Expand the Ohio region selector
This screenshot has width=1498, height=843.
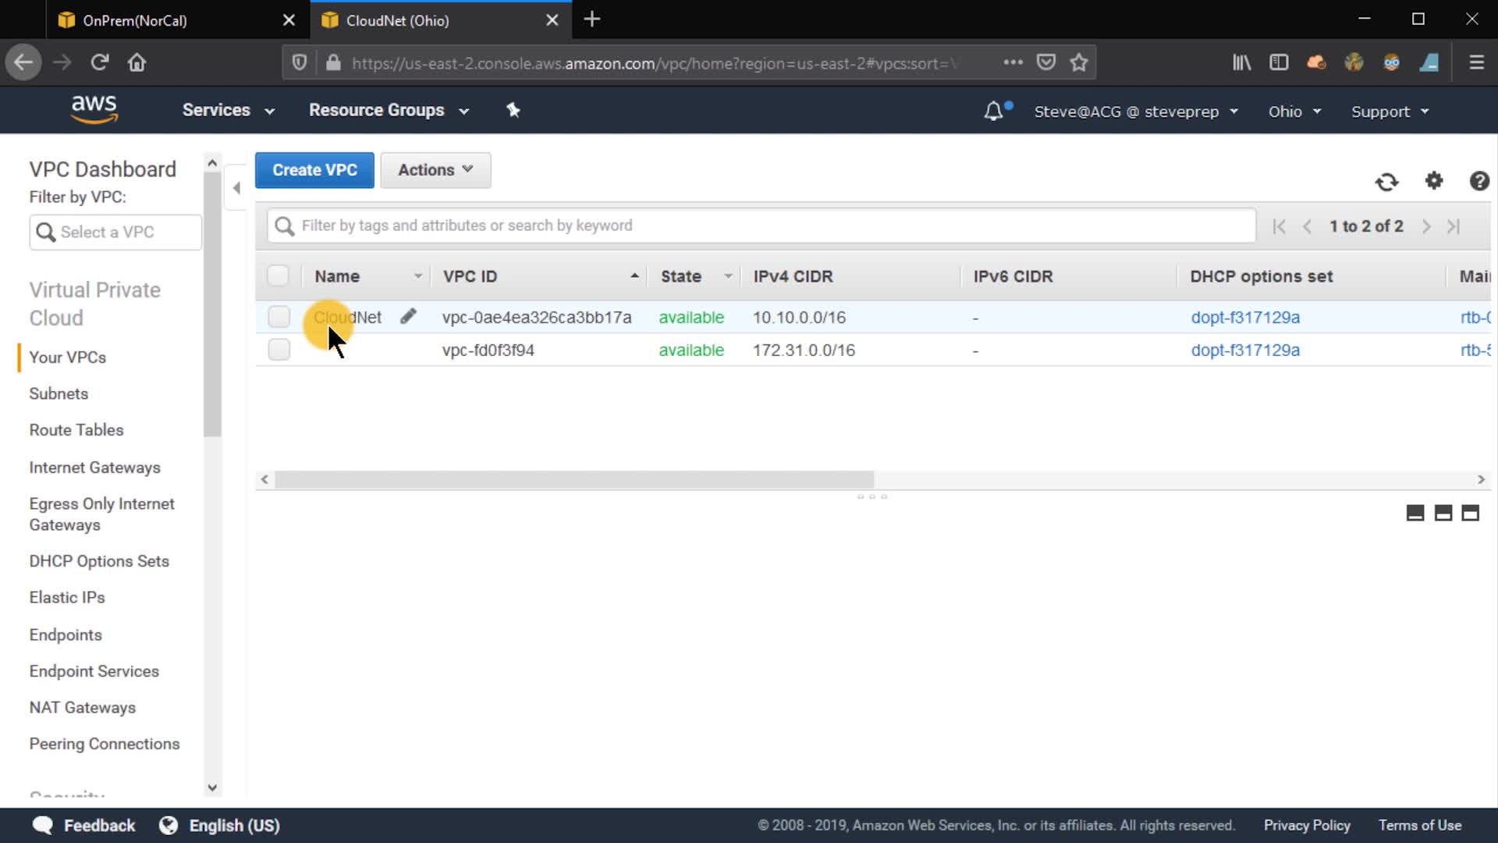[1294, 112]
